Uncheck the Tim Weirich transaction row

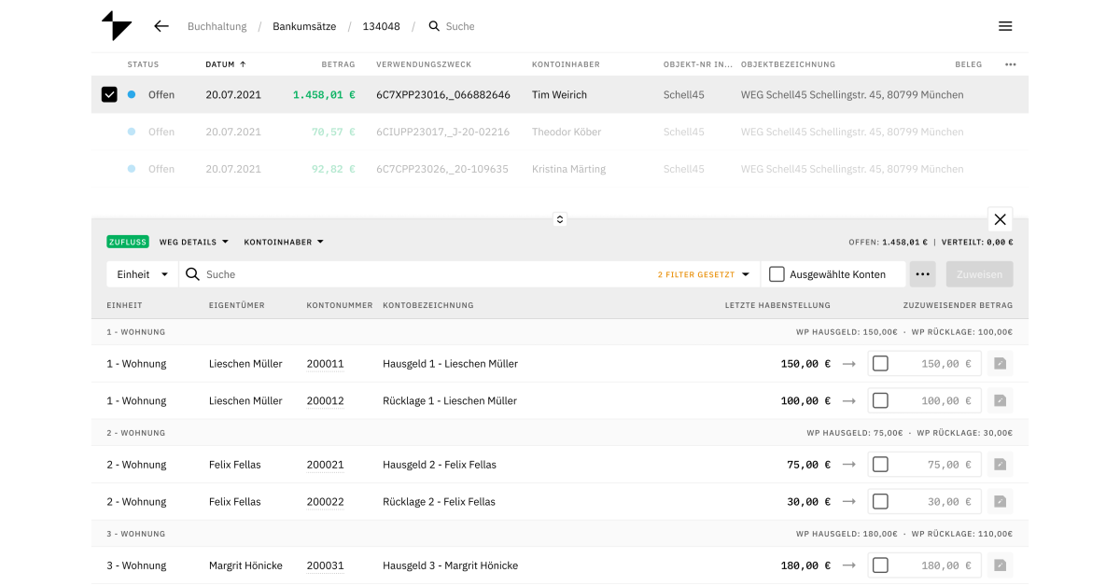coord(109,94)
